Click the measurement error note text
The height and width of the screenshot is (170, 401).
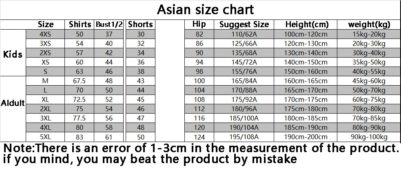pos(200,147)
